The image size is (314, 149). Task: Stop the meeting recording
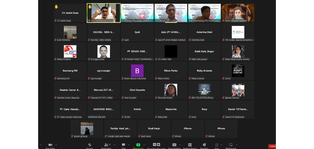[159, 144]
